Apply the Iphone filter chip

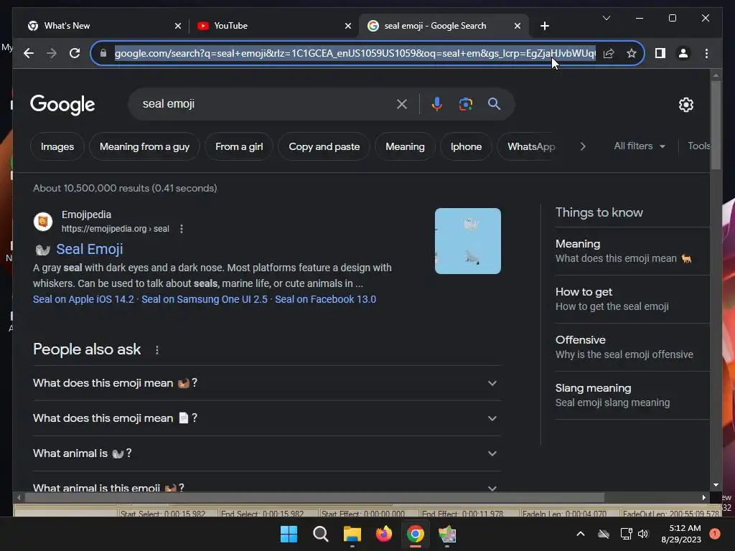(466, 146)
